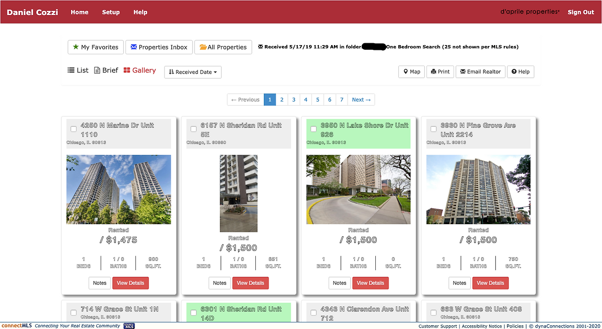Click the Source MLS badge in footer
This screenshot has height=329, width=602.
point(129,326)
